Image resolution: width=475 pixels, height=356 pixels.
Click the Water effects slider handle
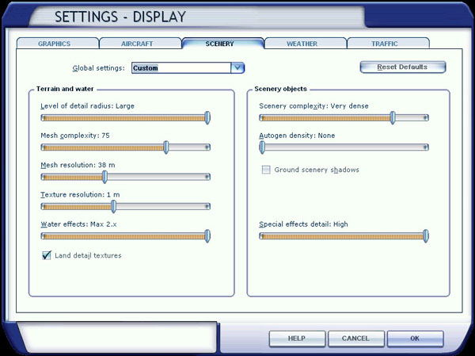click(x=207, y=236)
